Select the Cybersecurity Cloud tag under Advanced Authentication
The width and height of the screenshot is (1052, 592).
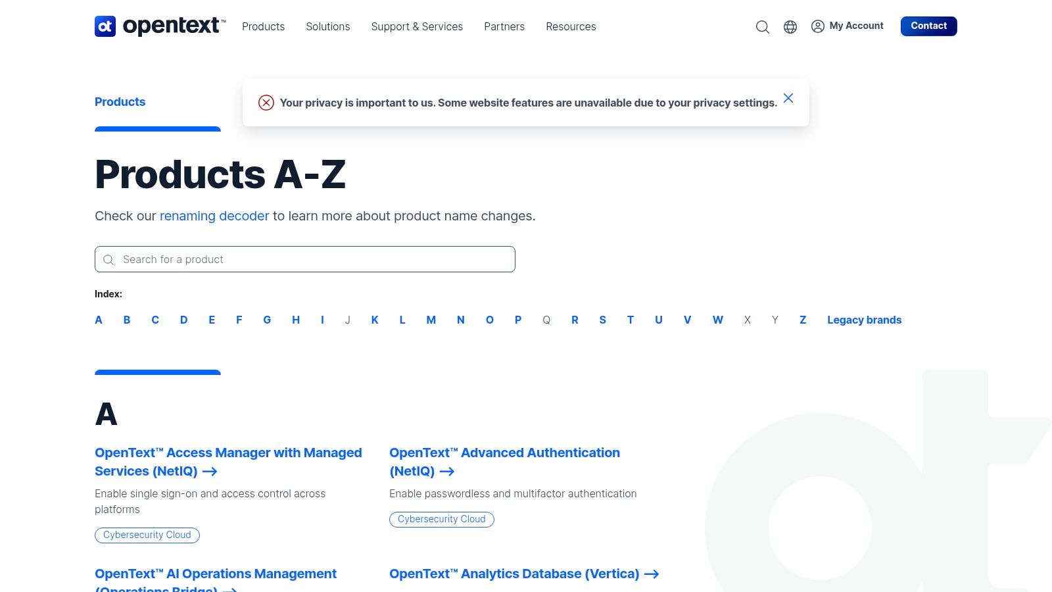441,519
